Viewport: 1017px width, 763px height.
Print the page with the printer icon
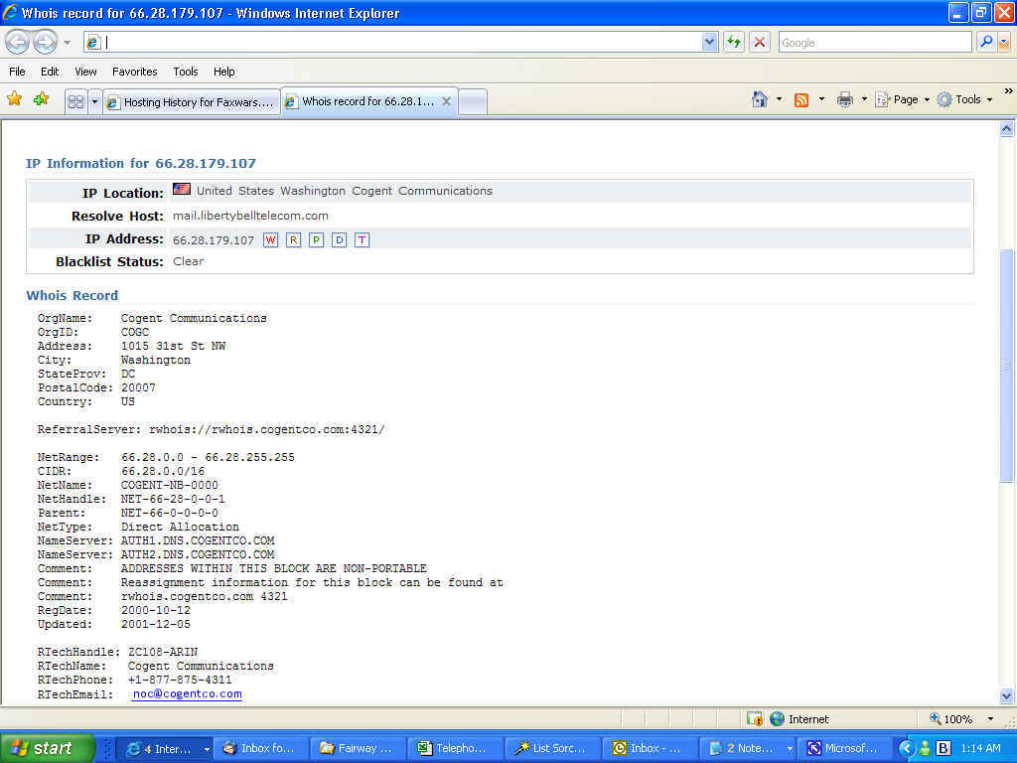point(845,99)
